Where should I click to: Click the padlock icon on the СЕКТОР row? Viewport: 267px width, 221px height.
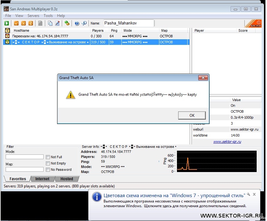tap(7, 42)
